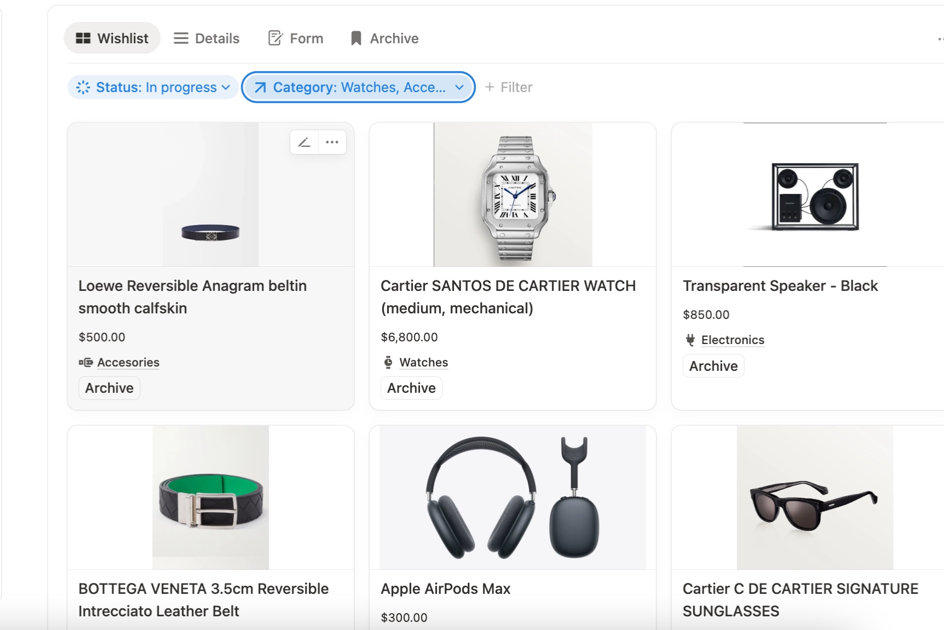
Task: Click the plus icon to add filter
Action: pos(490,87)
